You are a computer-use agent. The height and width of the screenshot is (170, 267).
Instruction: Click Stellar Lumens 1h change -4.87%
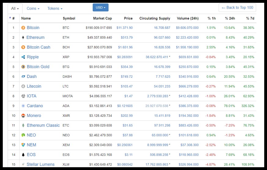click(x=210, y=164)
